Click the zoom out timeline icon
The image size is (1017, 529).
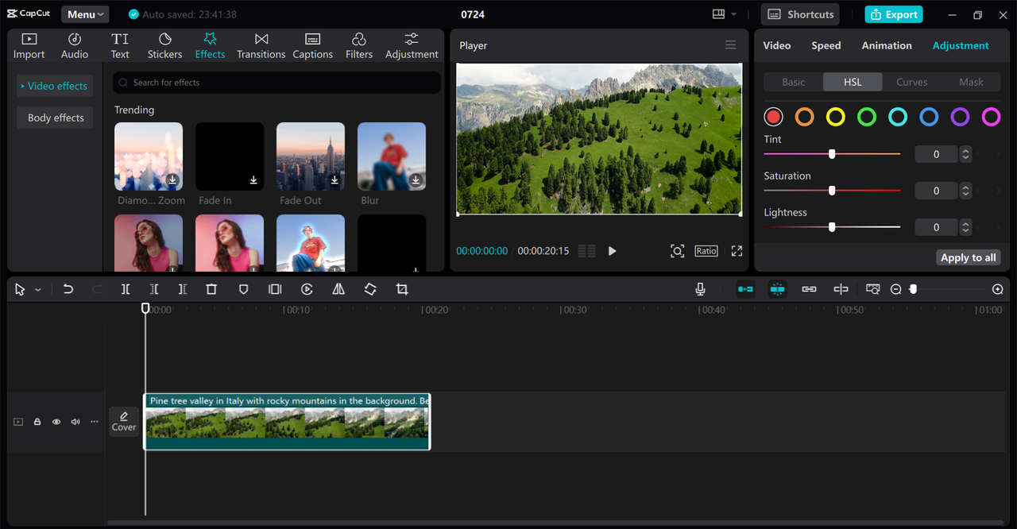point(895,289)
